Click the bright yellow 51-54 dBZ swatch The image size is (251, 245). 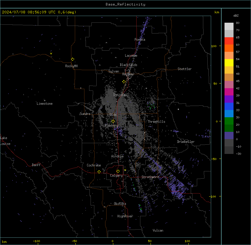[229, 63]
